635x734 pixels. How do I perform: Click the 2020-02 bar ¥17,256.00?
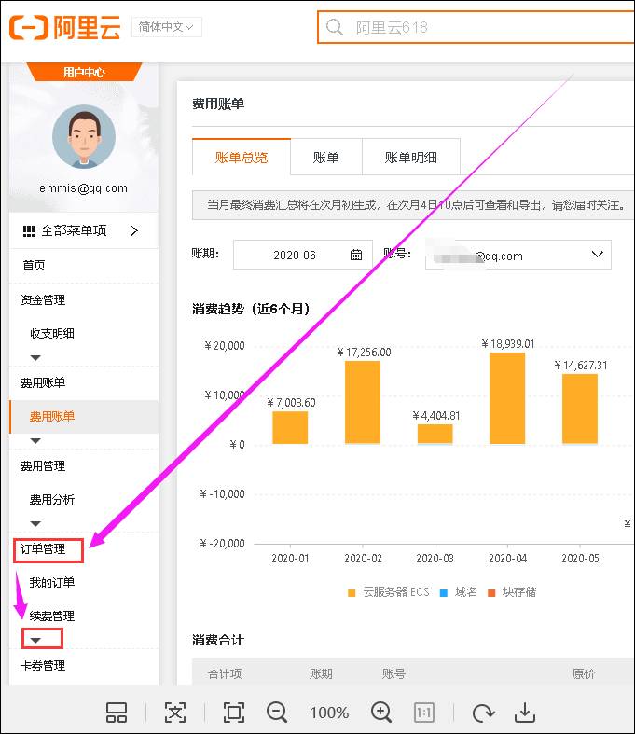[x=363, y=402]
